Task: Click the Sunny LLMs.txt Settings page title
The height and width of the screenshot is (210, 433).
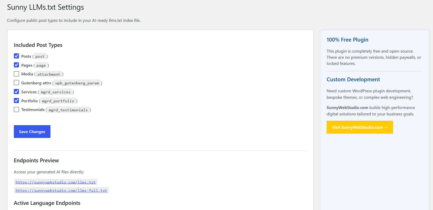Action: point(45,7)
